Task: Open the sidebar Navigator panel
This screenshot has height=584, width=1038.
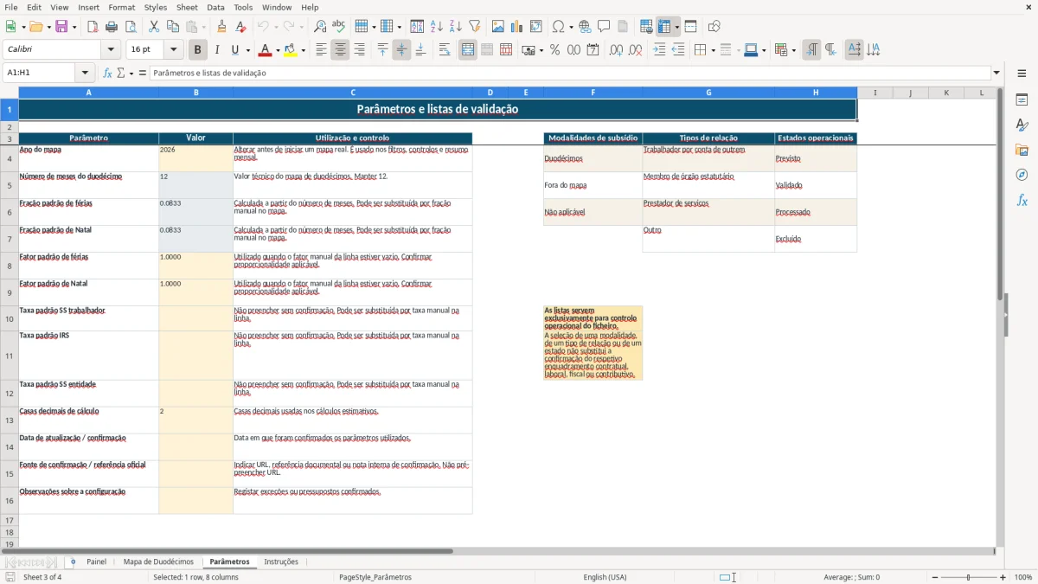Action: [1022, 175]
